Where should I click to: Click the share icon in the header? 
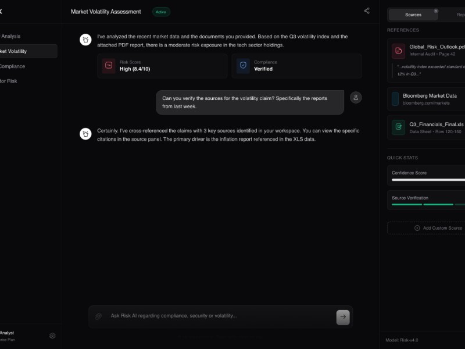pyautogui.click(x=367, y=11)
